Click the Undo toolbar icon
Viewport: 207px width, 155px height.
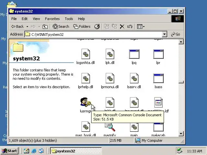tap(130, 26)
